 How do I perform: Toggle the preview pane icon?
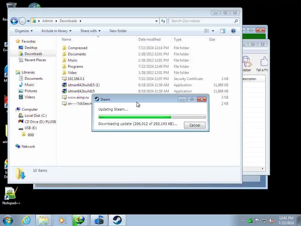click(223, 31)
